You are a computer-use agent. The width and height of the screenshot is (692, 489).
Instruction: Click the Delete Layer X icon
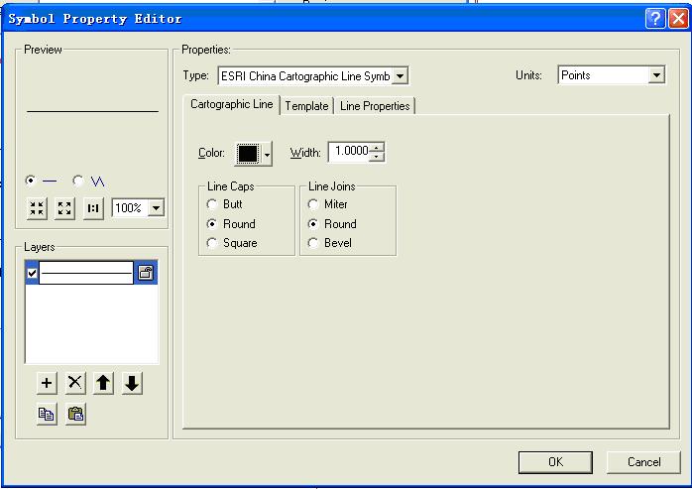(x=75, y=383)
